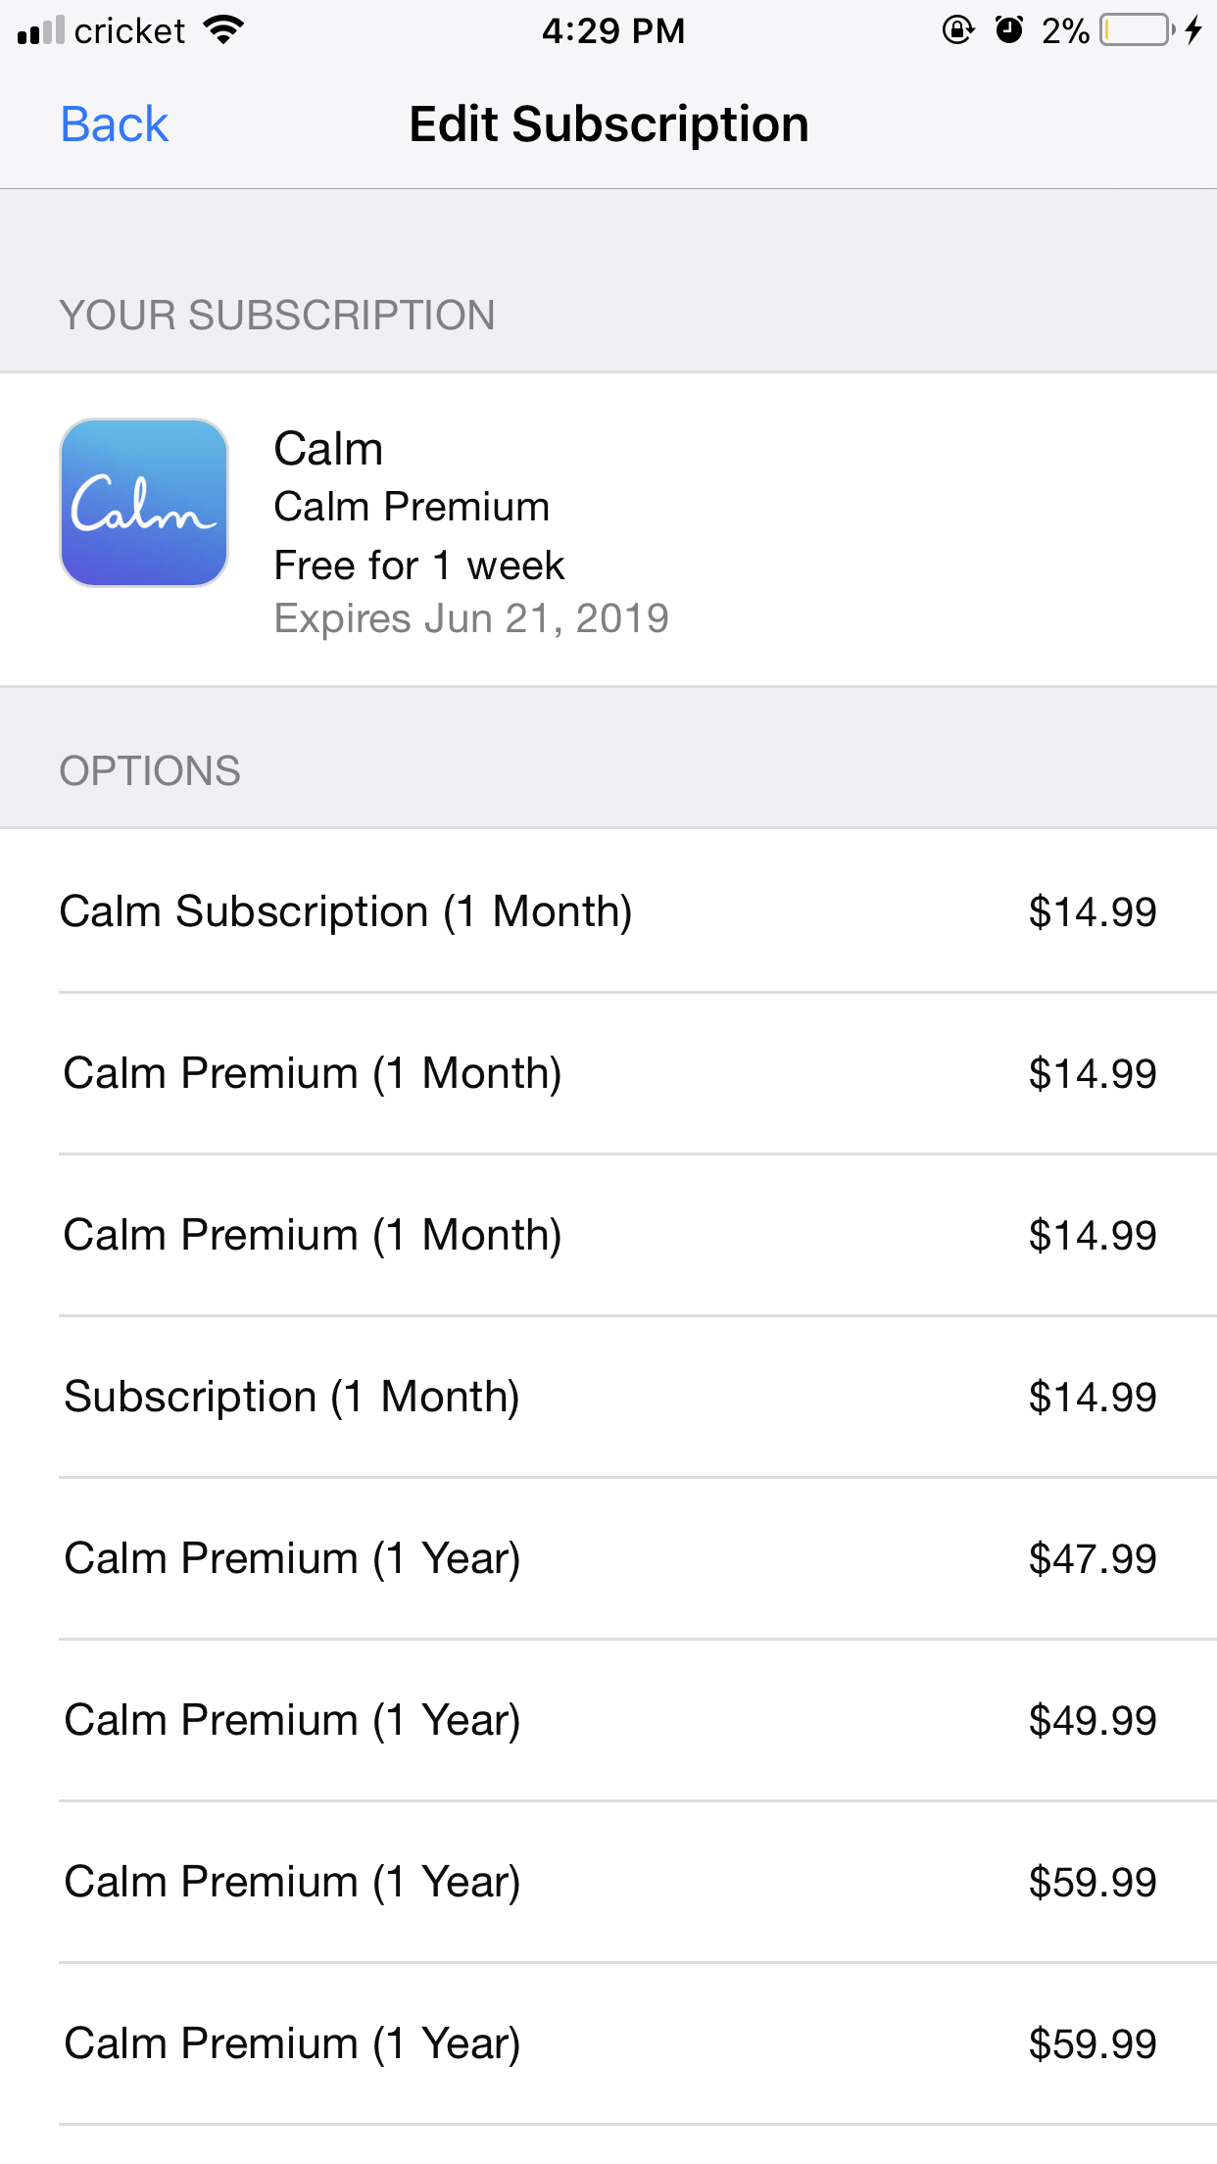
Task: Tap the 2% battery percentage
Action: tap(1065, 31)
